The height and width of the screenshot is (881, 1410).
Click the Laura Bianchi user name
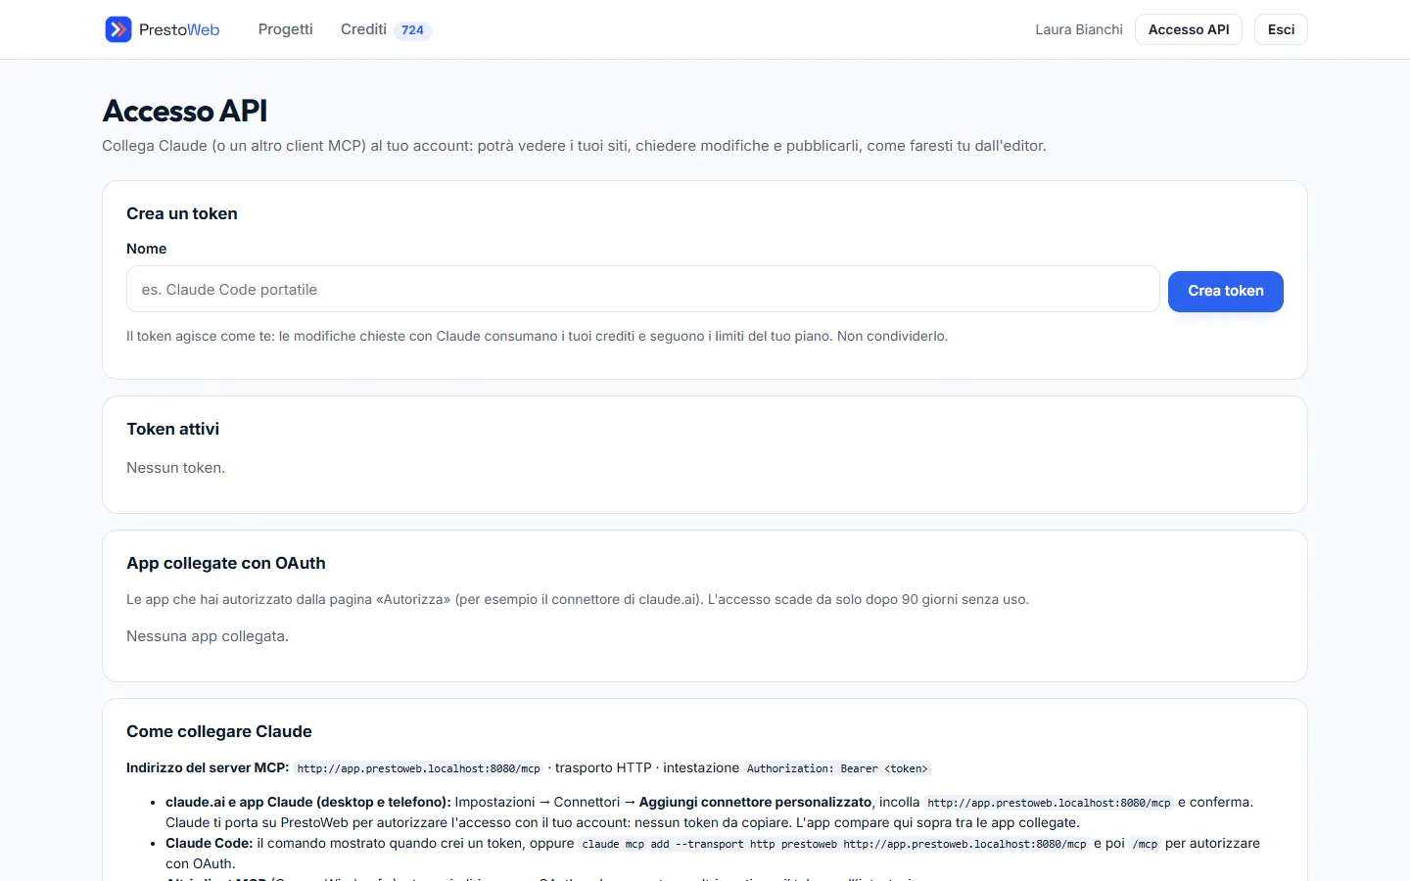coord(1079,29)
